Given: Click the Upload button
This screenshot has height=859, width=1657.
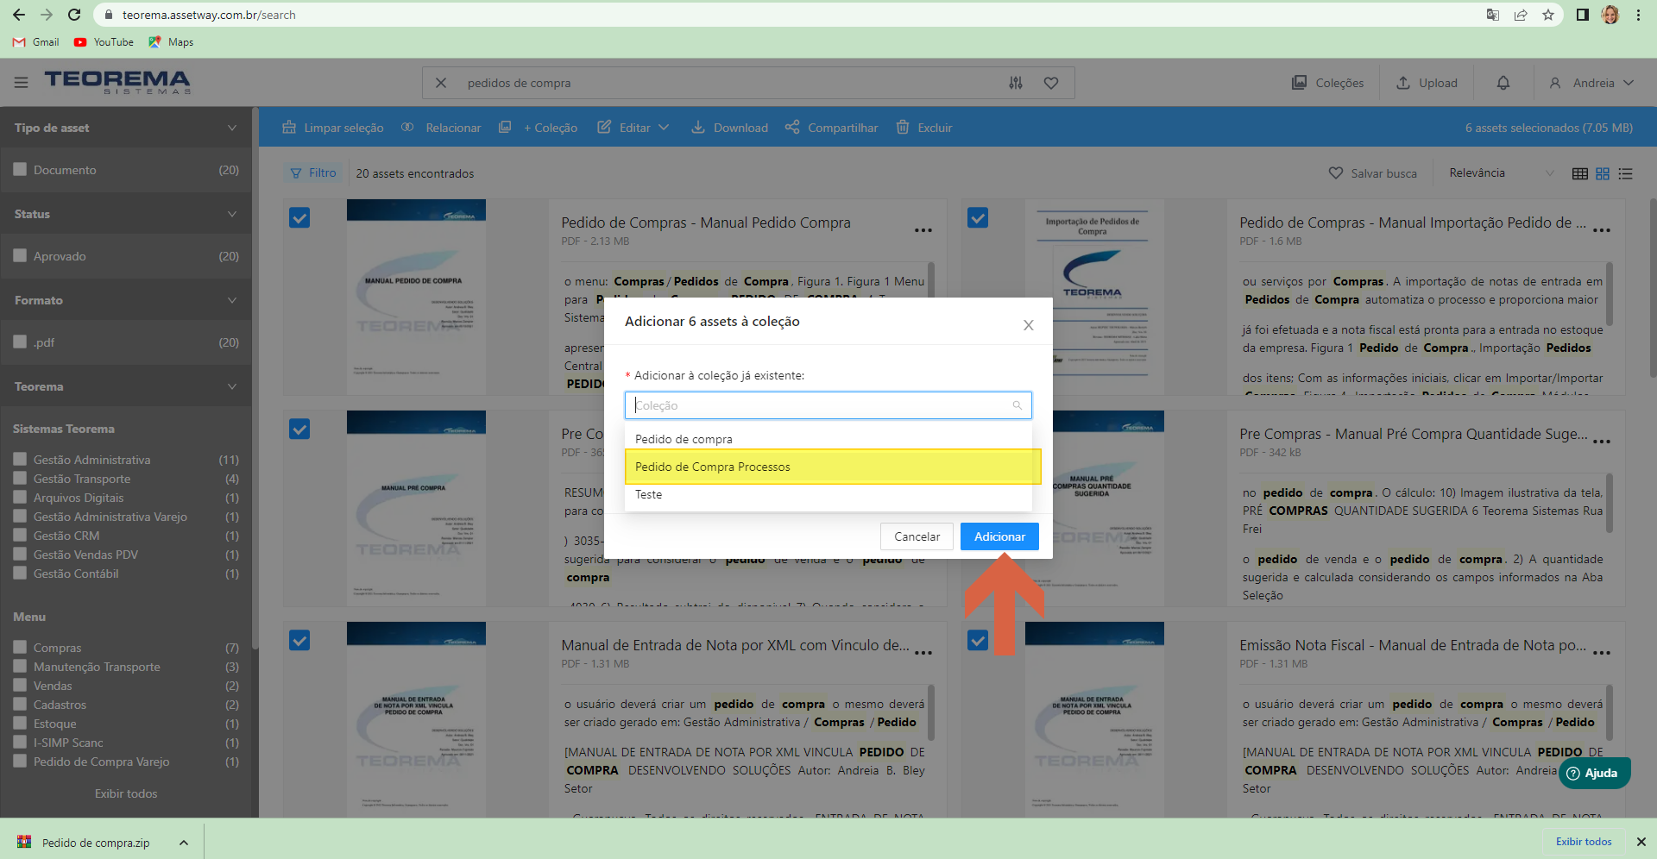Looking at the screenshot, I should pyautogui.click(x=1427, y=83).
